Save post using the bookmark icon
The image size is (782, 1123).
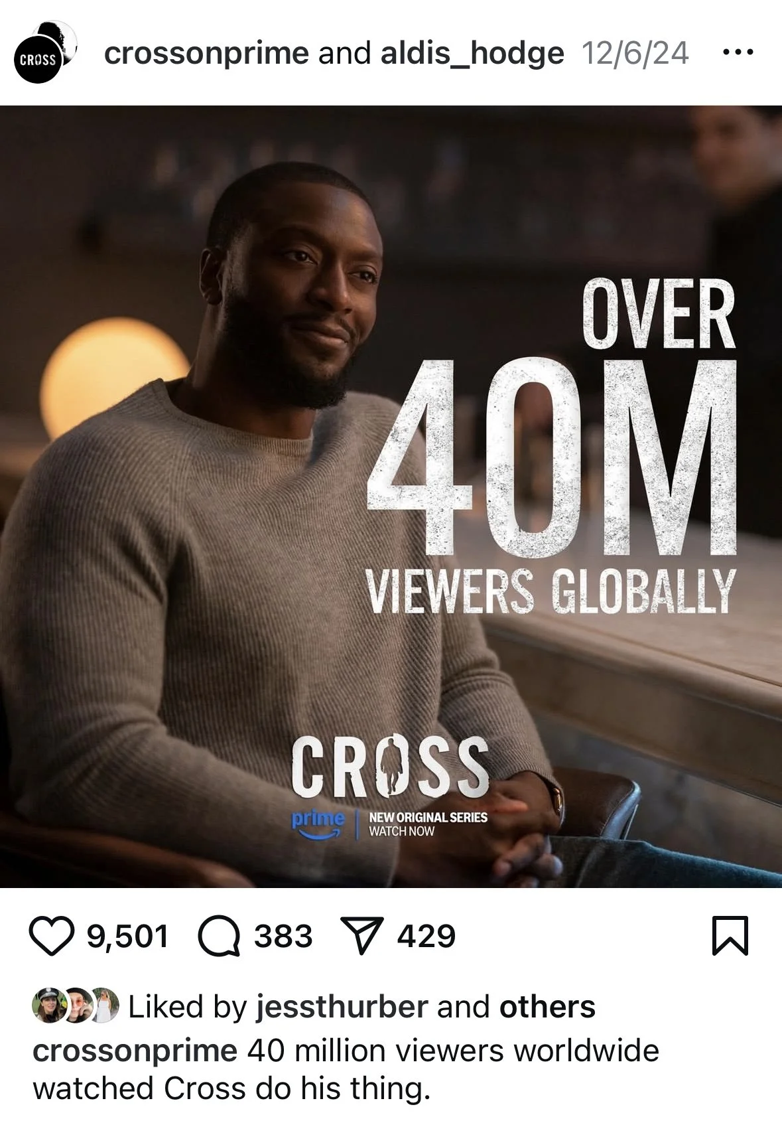point(730,936)
